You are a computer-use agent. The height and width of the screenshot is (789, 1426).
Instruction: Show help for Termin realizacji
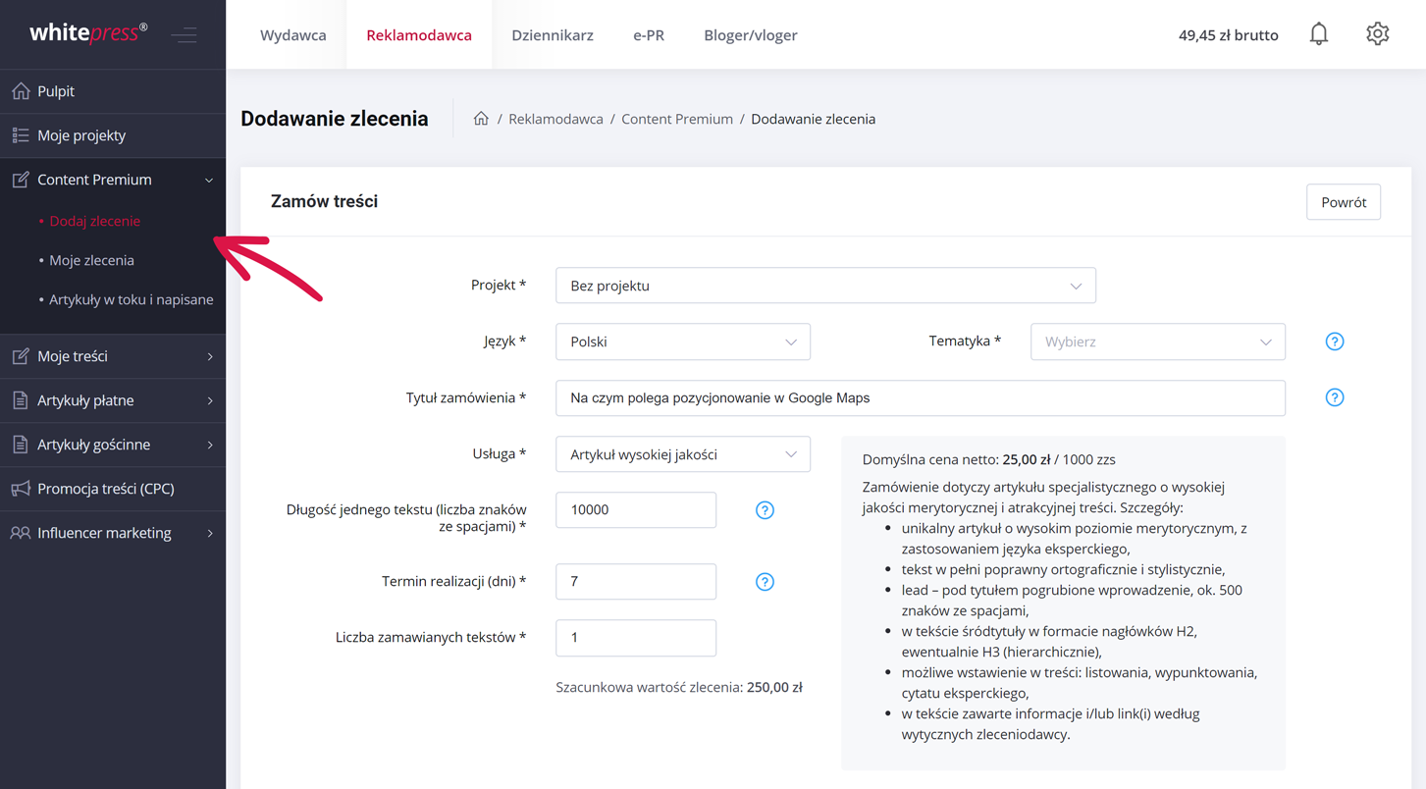765,582
